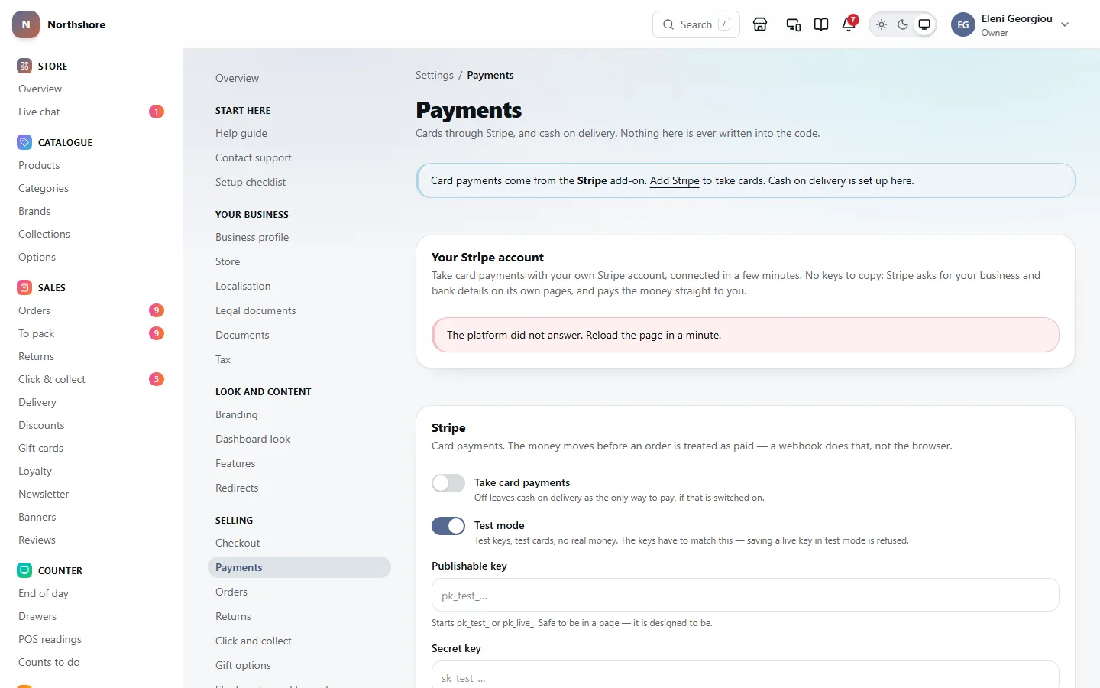The image size is (1100, 688).
Task: Click the Secret key input field
Action: [x=746, y=675]
